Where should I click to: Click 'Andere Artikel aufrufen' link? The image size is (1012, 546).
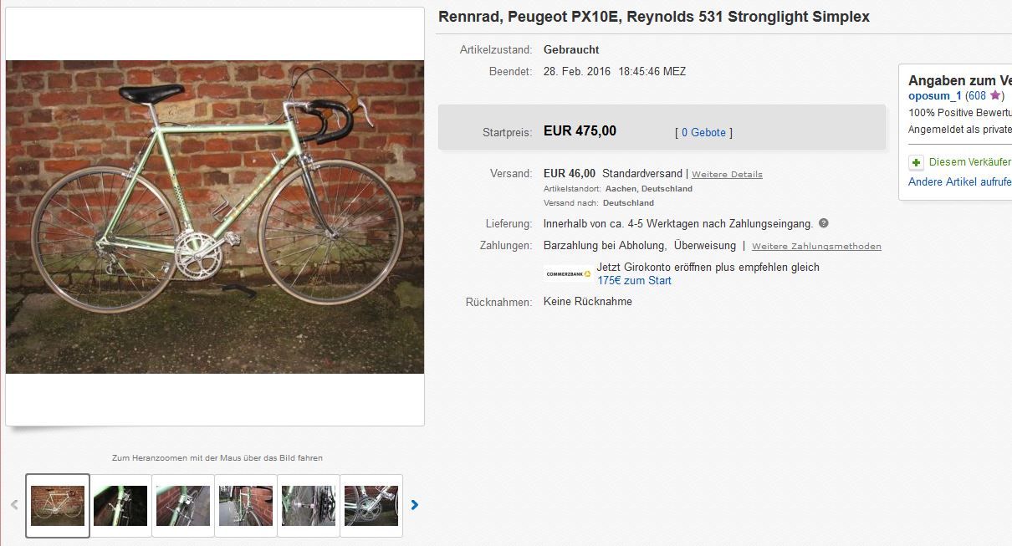coord(960,182)
